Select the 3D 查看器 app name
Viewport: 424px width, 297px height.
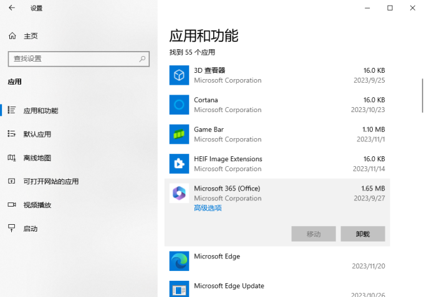[210, 70]
